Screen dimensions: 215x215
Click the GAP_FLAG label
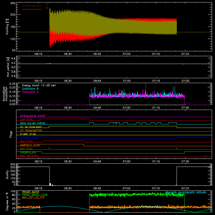coord(26,120)
